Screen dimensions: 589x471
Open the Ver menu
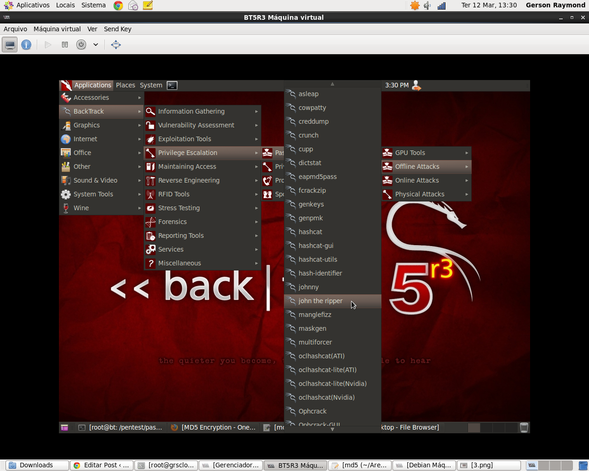[92, 29]
